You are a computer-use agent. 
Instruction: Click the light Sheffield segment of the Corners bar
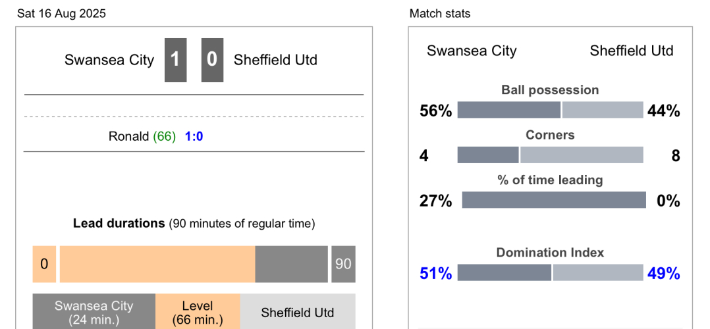[x=582, y=155]
